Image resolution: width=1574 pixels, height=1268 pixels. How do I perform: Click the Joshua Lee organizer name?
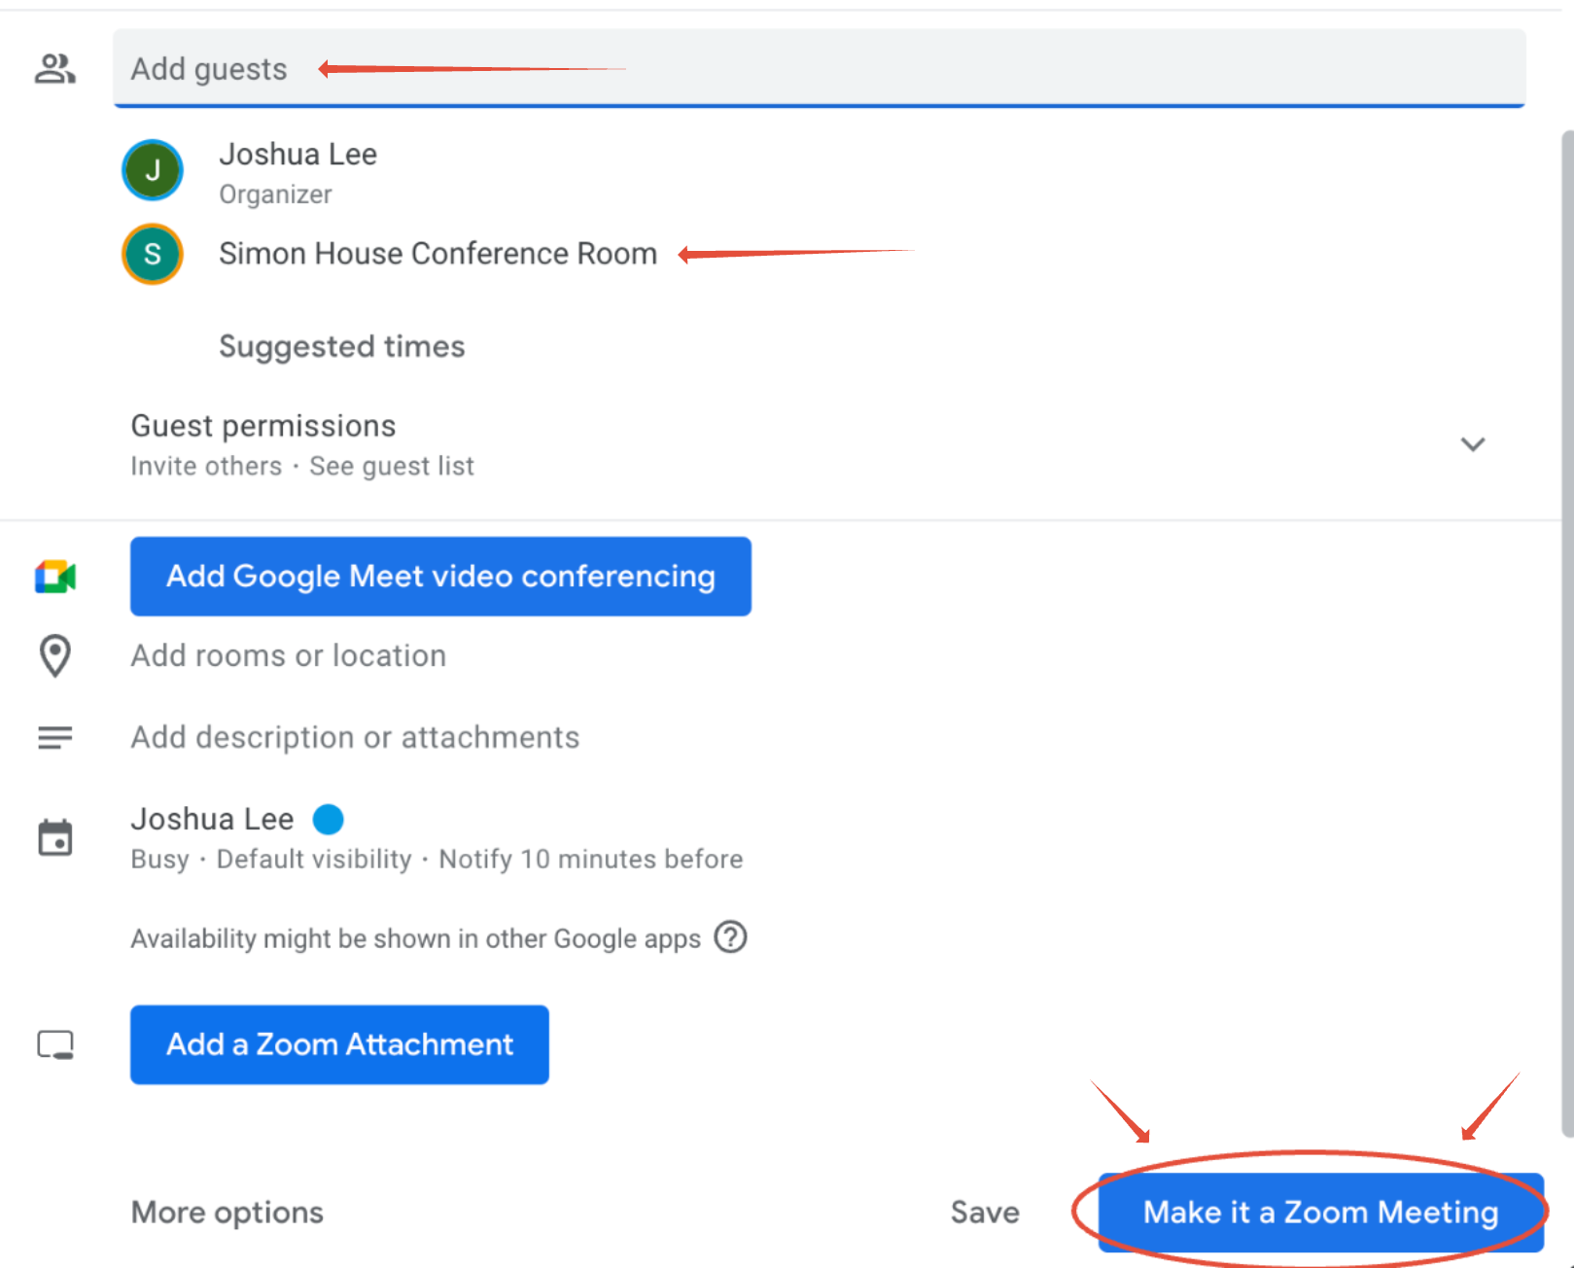tap(297, 154)
